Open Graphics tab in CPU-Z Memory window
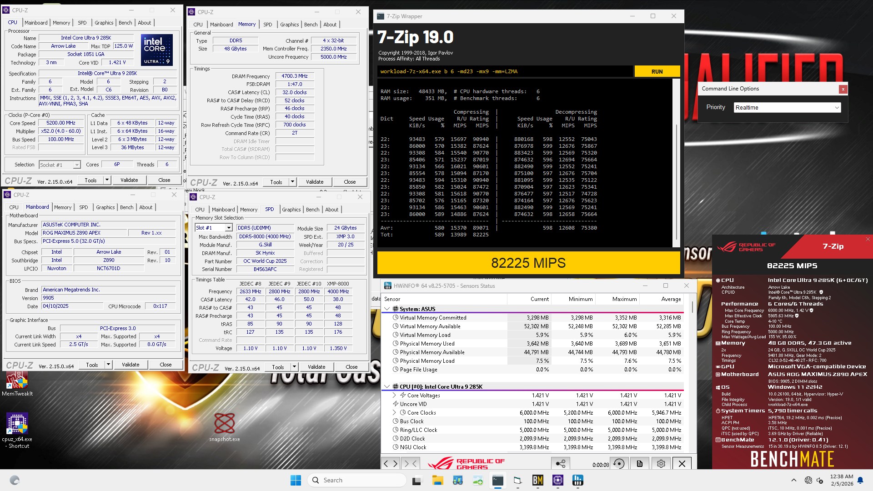 pyautogui.click(x=290, y=25)
